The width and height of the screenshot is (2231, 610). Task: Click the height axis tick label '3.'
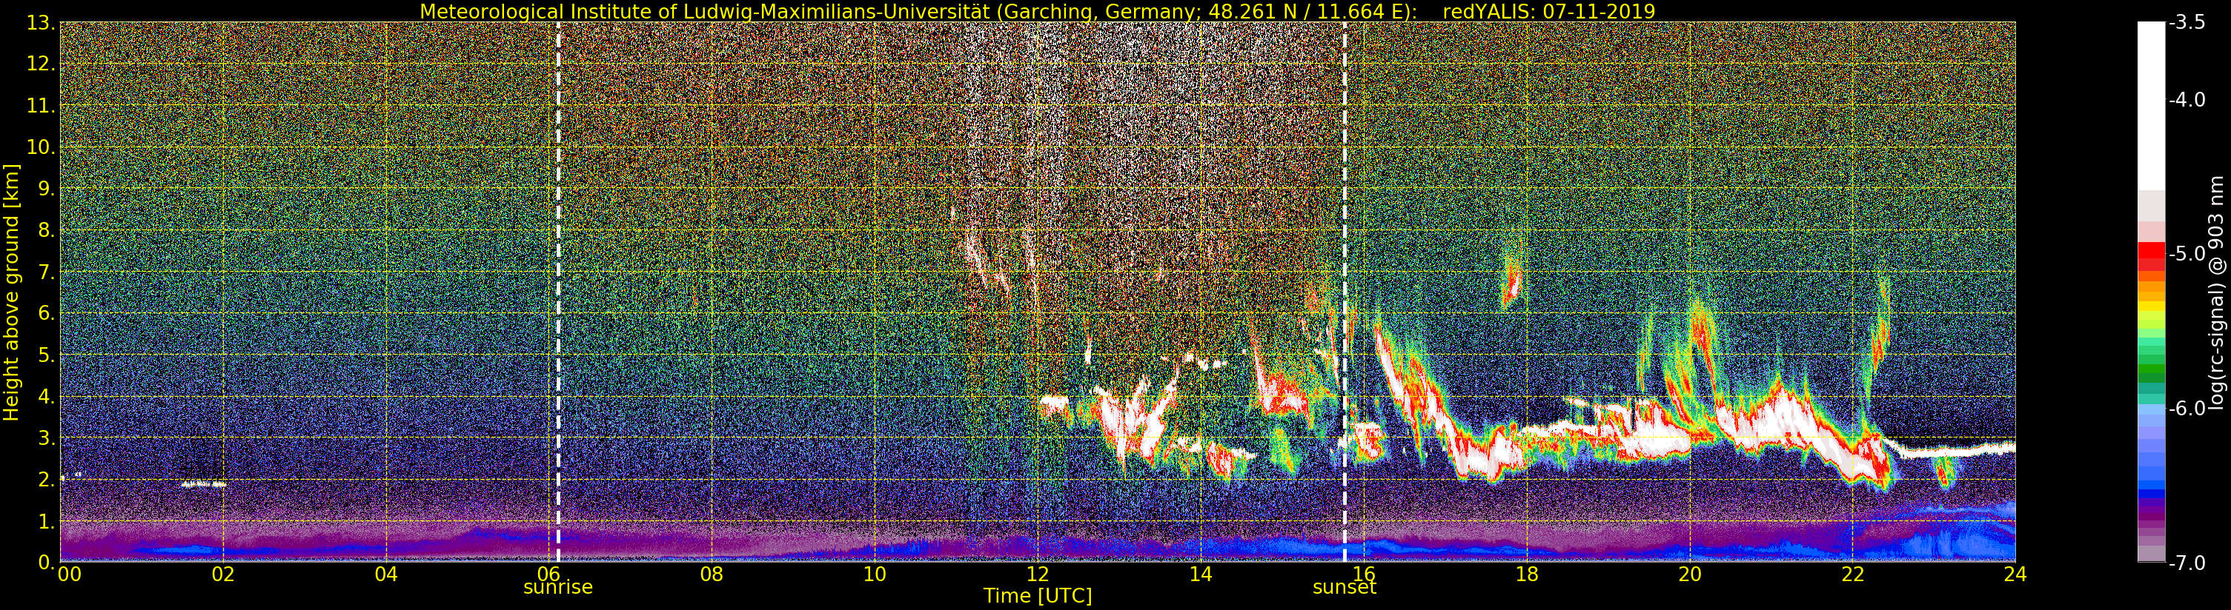tap(46, 439)
